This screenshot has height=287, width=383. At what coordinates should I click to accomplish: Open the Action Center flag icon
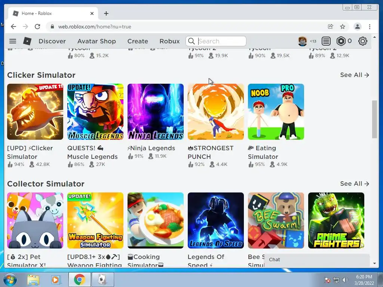click(327, 280)
